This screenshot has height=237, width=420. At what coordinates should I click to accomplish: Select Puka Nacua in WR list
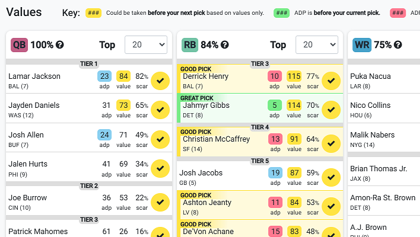371,76
